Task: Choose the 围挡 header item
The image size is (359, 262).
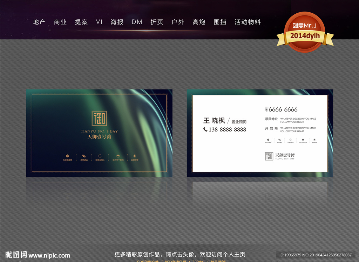Action: tap(220, 22)
